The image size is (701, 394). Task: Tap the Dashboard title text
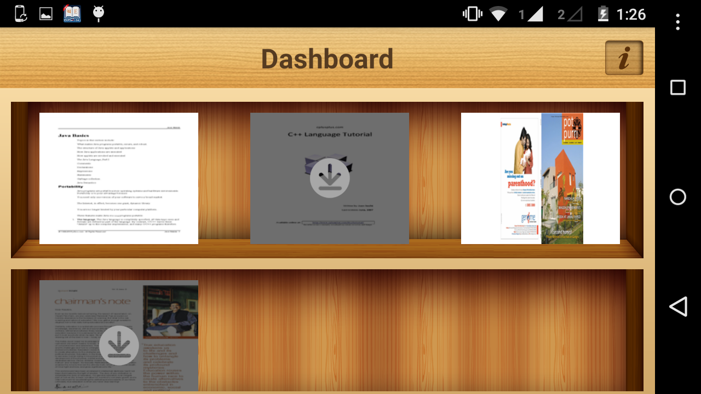pyautogui.click(x=327, y=59)
